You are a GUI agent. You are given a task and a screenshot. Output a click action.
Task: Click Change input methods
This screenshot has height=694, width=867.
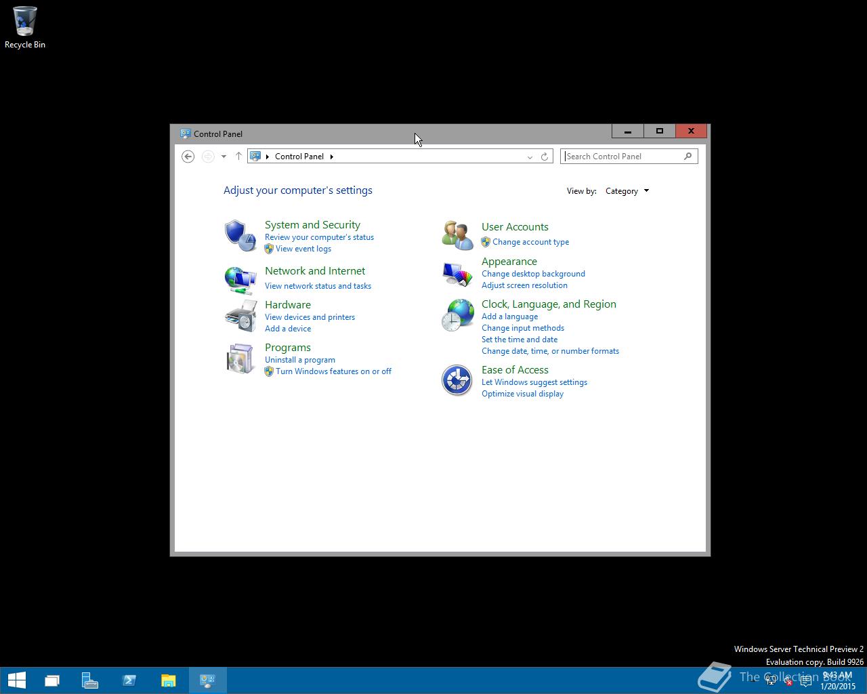pos(523,328)
